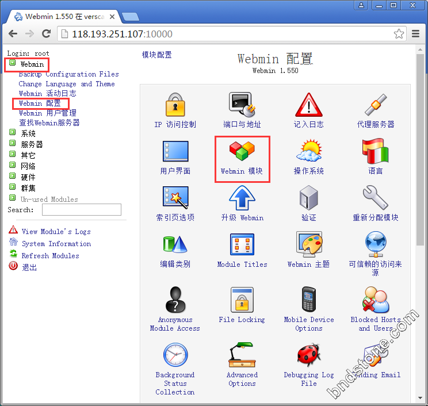
Task: Open the 验证 safe icon
Action: [x=309, y=198]
